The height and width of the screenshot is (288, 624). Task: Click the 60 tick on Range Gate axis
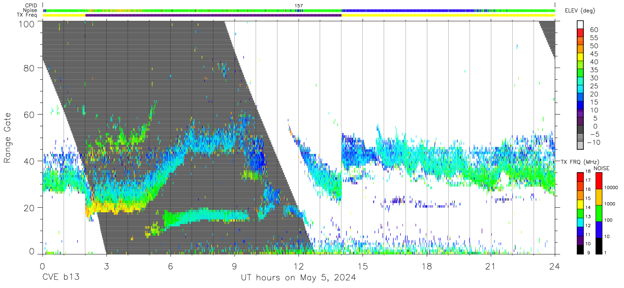pyautogui.click(x=29, y=115)
